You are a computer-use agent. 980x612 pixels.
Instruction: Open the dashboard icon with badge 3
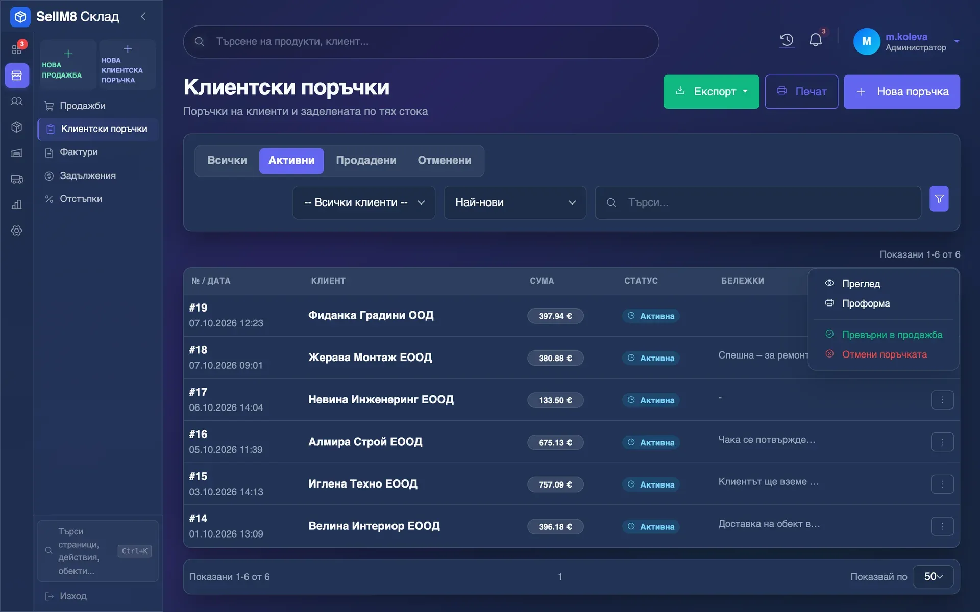[x=17, y=49]
